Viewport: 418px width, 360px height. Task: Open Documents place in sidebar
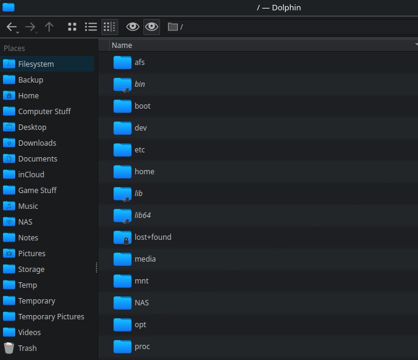click(x=47, y=158)
